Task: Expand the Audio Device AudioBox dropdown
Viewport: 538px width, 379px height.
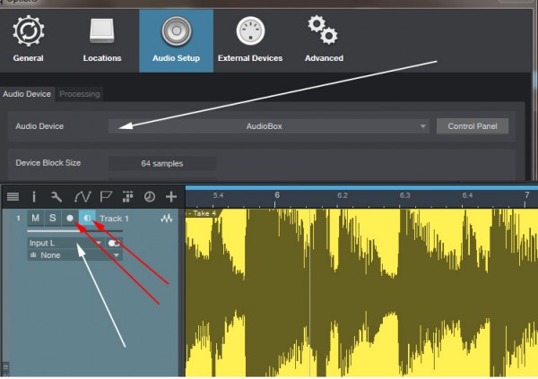Action: [269, 126]
